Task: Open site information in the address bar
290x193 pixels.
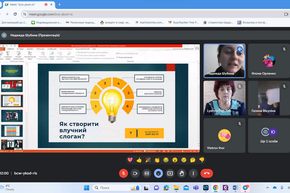Action: coord(25,14)
